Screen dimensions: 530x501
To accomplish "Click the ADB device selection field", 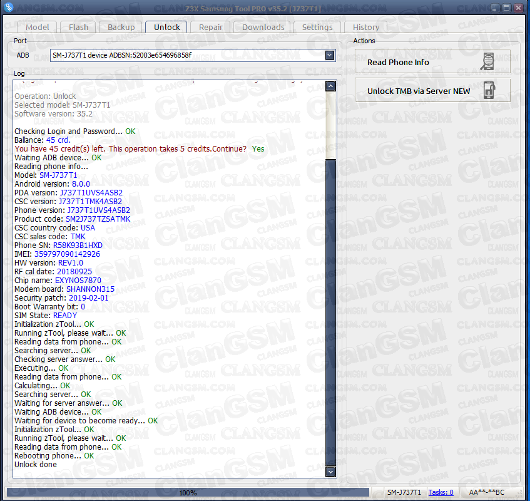I will click(193, 55).
